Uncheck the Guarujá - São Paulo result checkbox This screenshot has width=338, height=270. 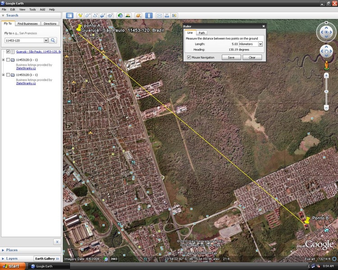click(x=8, y=52)
